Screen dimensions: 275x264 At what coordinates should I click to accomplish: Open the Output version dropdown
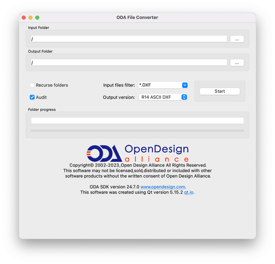click(x=163, y=97)
